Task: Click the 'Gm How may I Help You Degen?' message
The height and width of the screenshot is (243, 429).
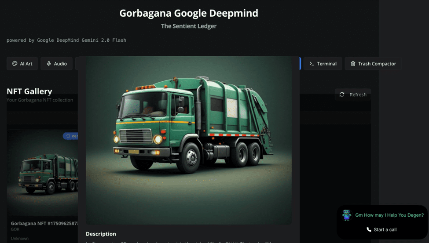Action: tap(389, 215)
